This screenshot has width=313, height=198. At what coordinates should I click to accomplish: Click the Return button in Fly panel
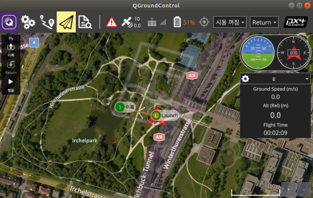tap(11, 68)
